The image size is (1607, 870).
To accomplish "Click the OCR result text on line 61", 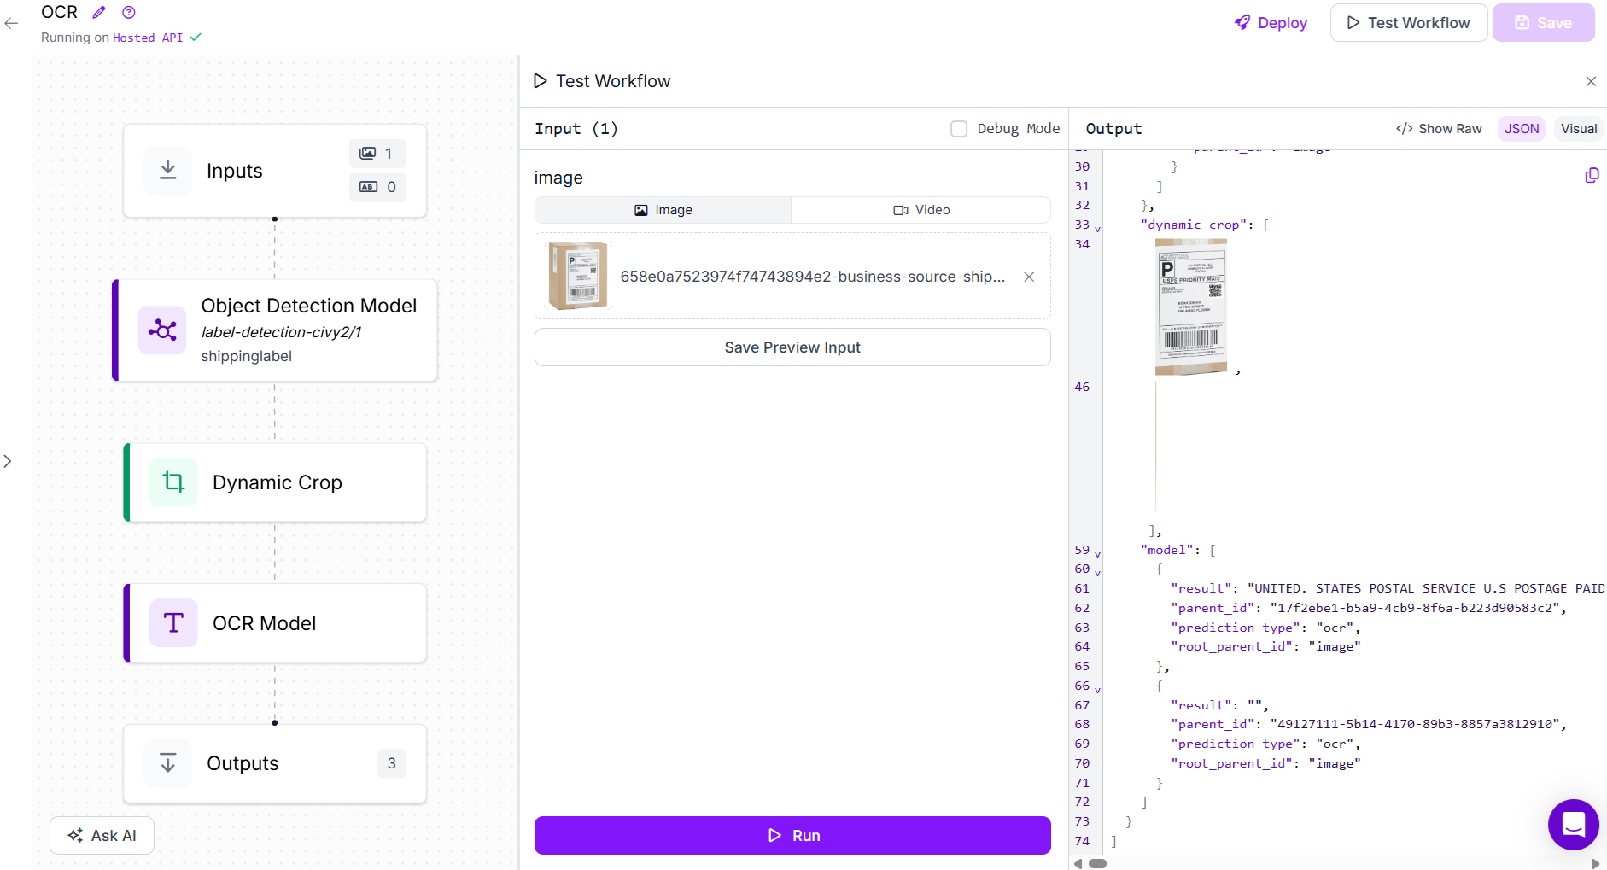I will (x=1426, y=588).
